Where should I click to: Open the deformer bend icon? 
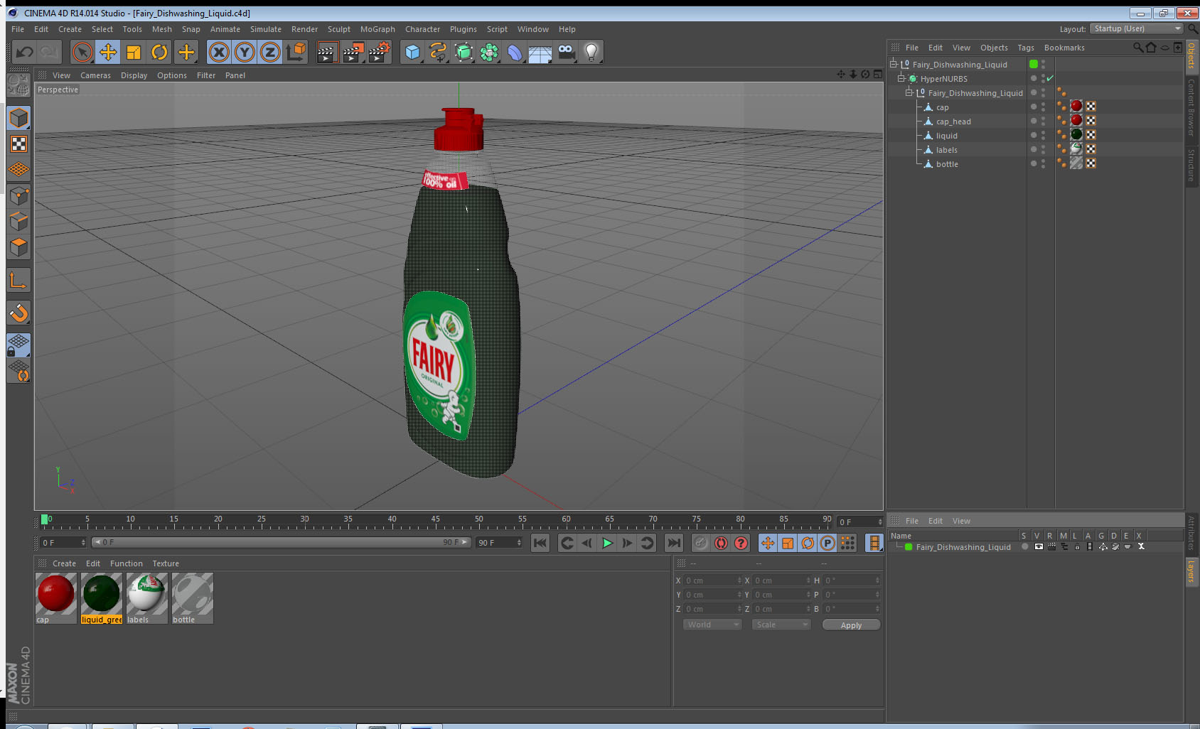pos(515,52)
